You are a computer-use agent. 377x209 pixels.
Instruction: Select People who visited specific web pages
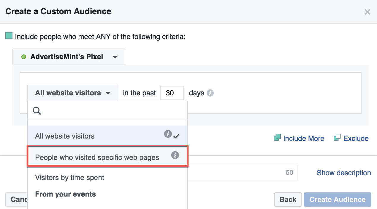97,157
